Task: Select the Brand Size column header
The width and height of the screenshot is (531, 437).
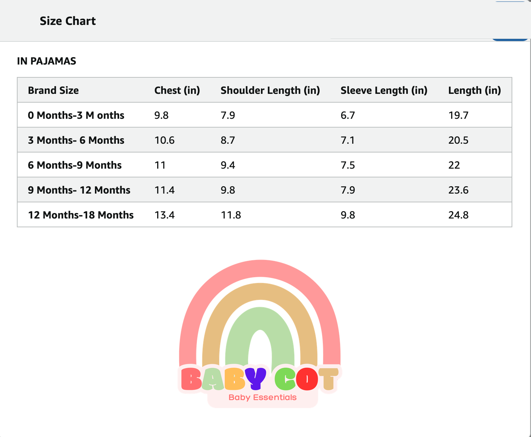Action: click(54, 90)
